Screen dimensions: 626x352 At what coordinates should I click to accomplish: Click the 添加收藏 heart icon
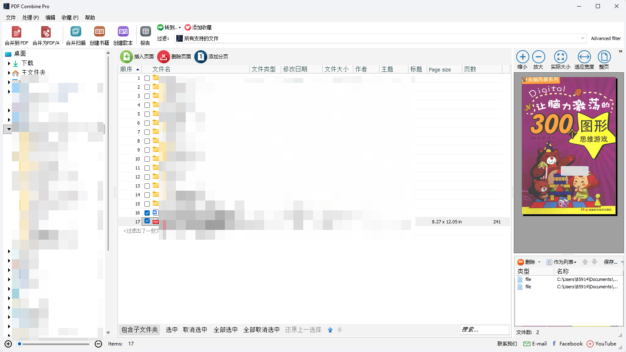(188, 27)
